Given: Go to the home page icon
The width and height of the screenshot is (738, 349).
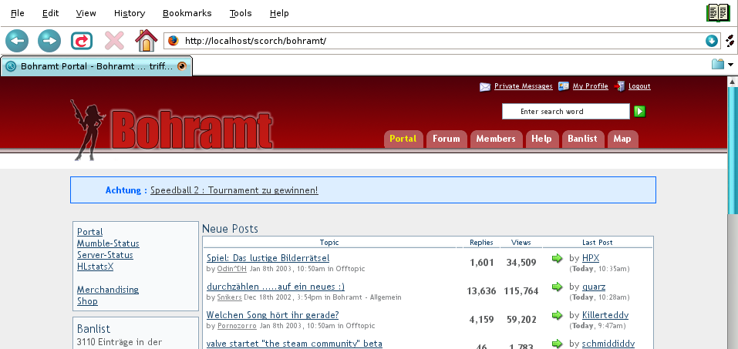Looking at the screenshot, I should [x=146, y=40].
